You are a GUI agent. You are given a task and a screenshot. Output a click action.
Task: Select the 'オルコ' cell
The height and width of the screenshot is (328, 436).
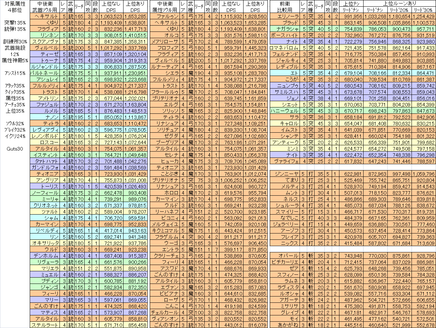click(165, 35)
